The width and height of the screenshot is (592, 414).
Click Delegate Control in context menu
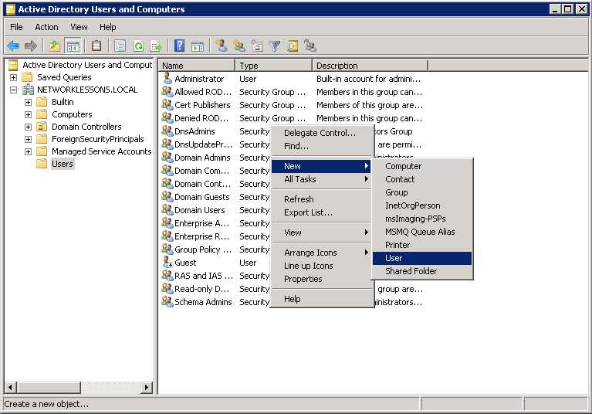point(322,133)
